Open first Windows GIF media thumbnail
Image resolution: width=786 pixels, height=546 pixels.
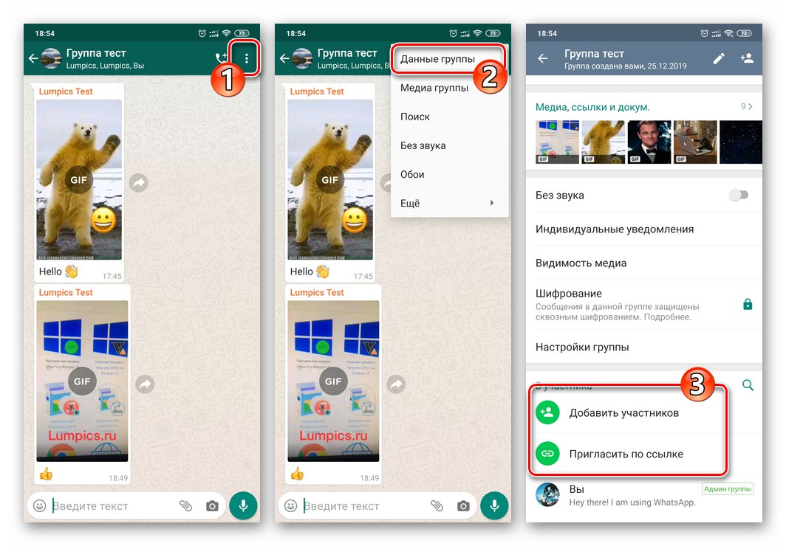coord(557,142)
